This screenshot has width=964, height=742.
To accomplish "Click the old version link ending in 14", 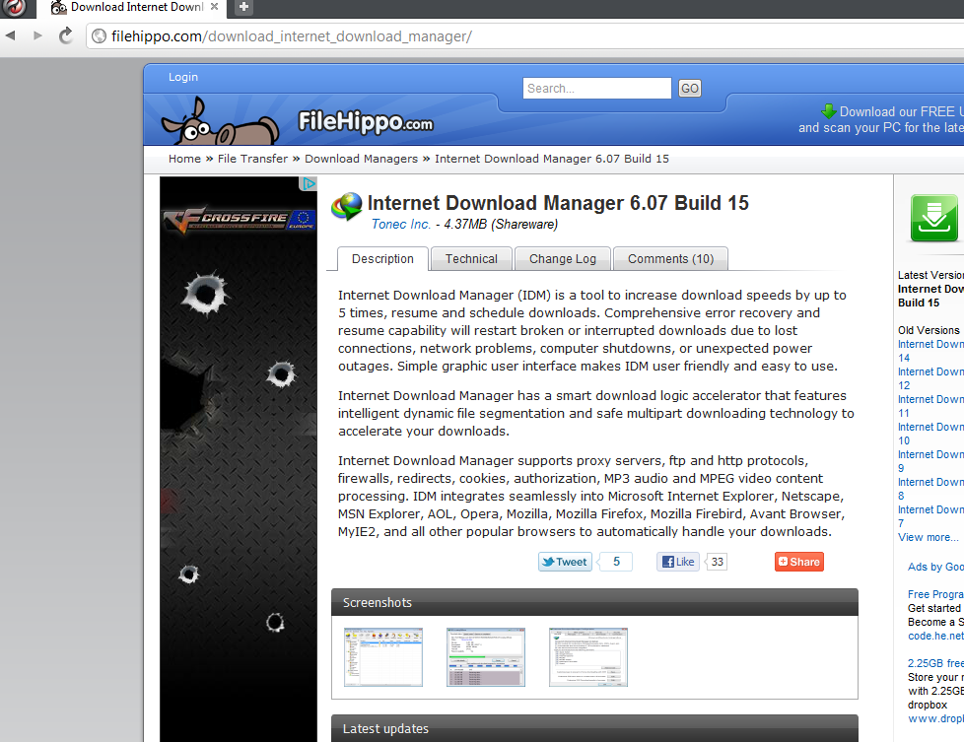I will (x=930, y=351).
